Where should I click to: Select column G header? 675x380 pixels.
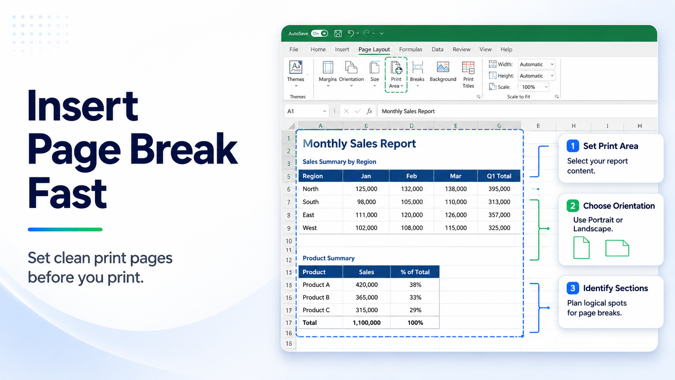(x=499, y=126)
